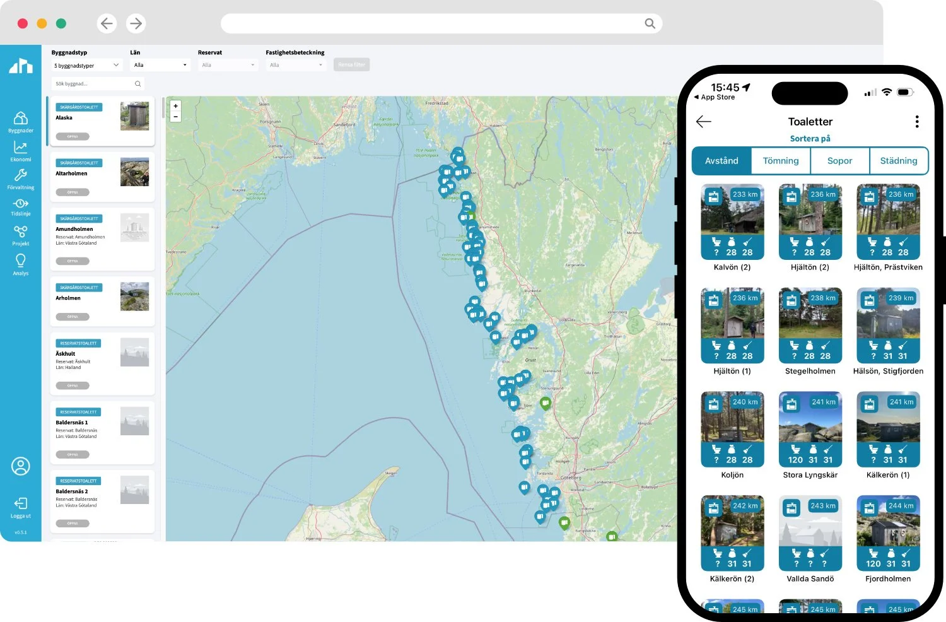This screenshot has width=946, height=622.
Task: Tap the toilet badge icon on Kalvön (2) card
Action: click(x=713, y=196)
